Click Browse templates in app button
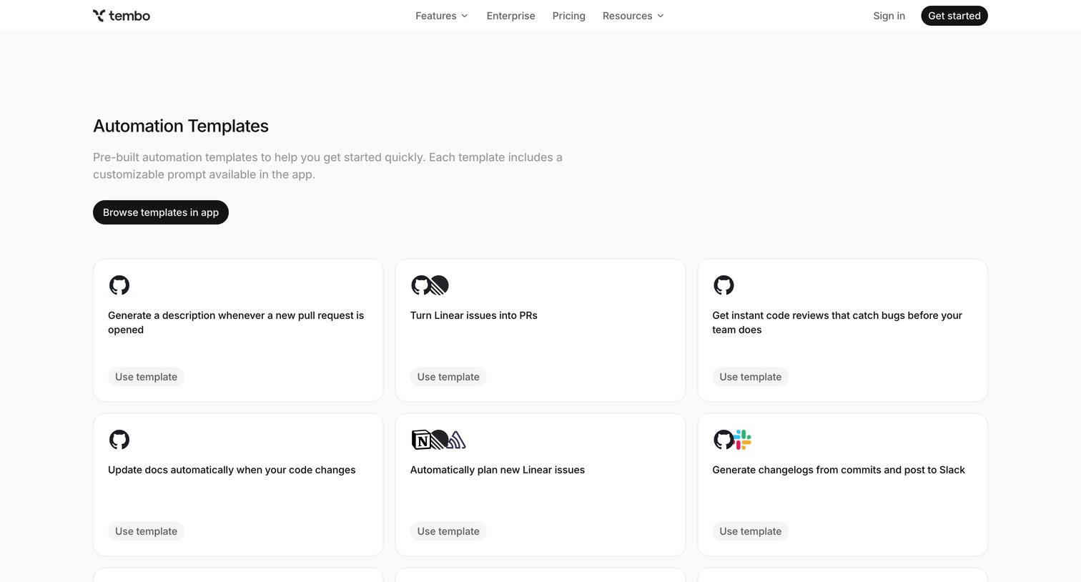 [x=161, y=212]
